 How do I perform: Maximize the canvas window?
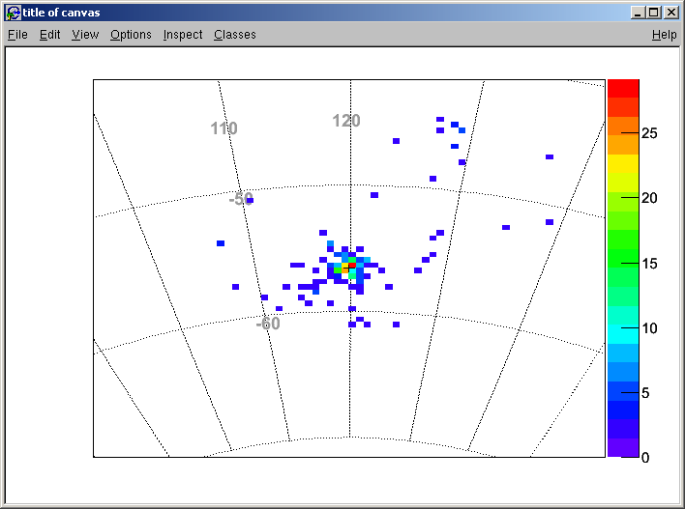(654, 13)
